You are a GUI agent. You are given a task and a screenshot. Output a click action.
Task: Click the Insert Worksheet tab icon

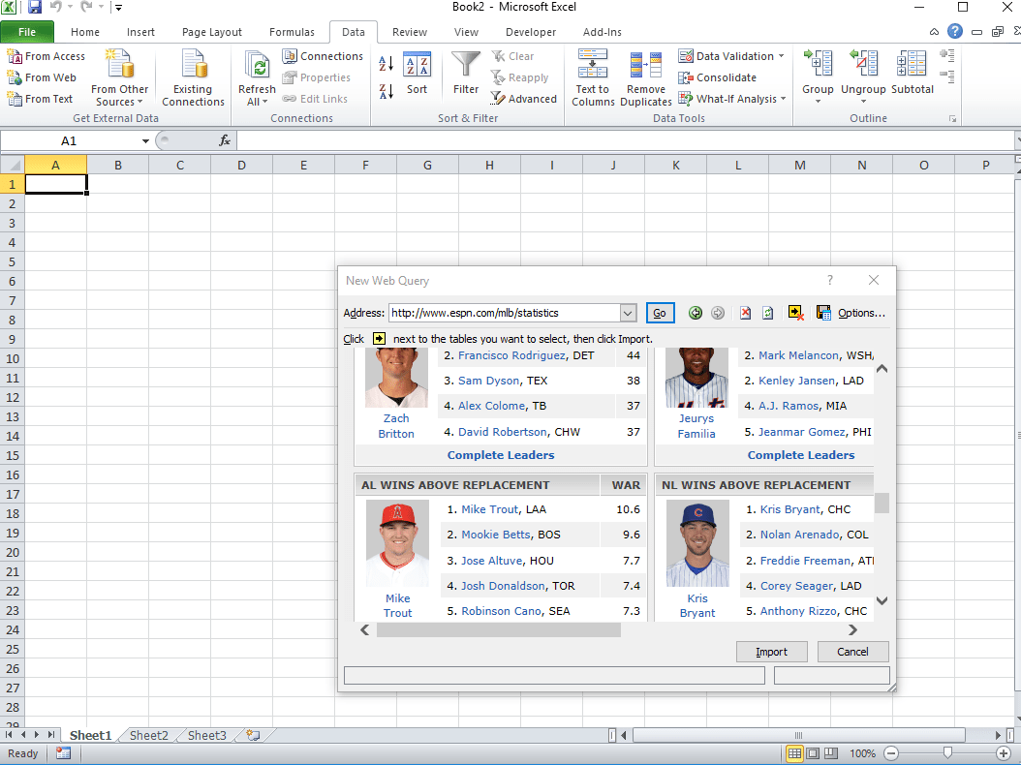[253, 736]
